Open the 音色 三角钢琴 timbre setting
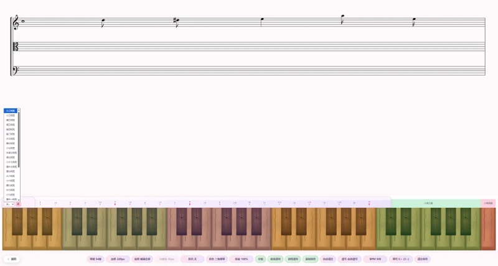The width and height of the screenshot is (498, 266). [x=217, y=259]
